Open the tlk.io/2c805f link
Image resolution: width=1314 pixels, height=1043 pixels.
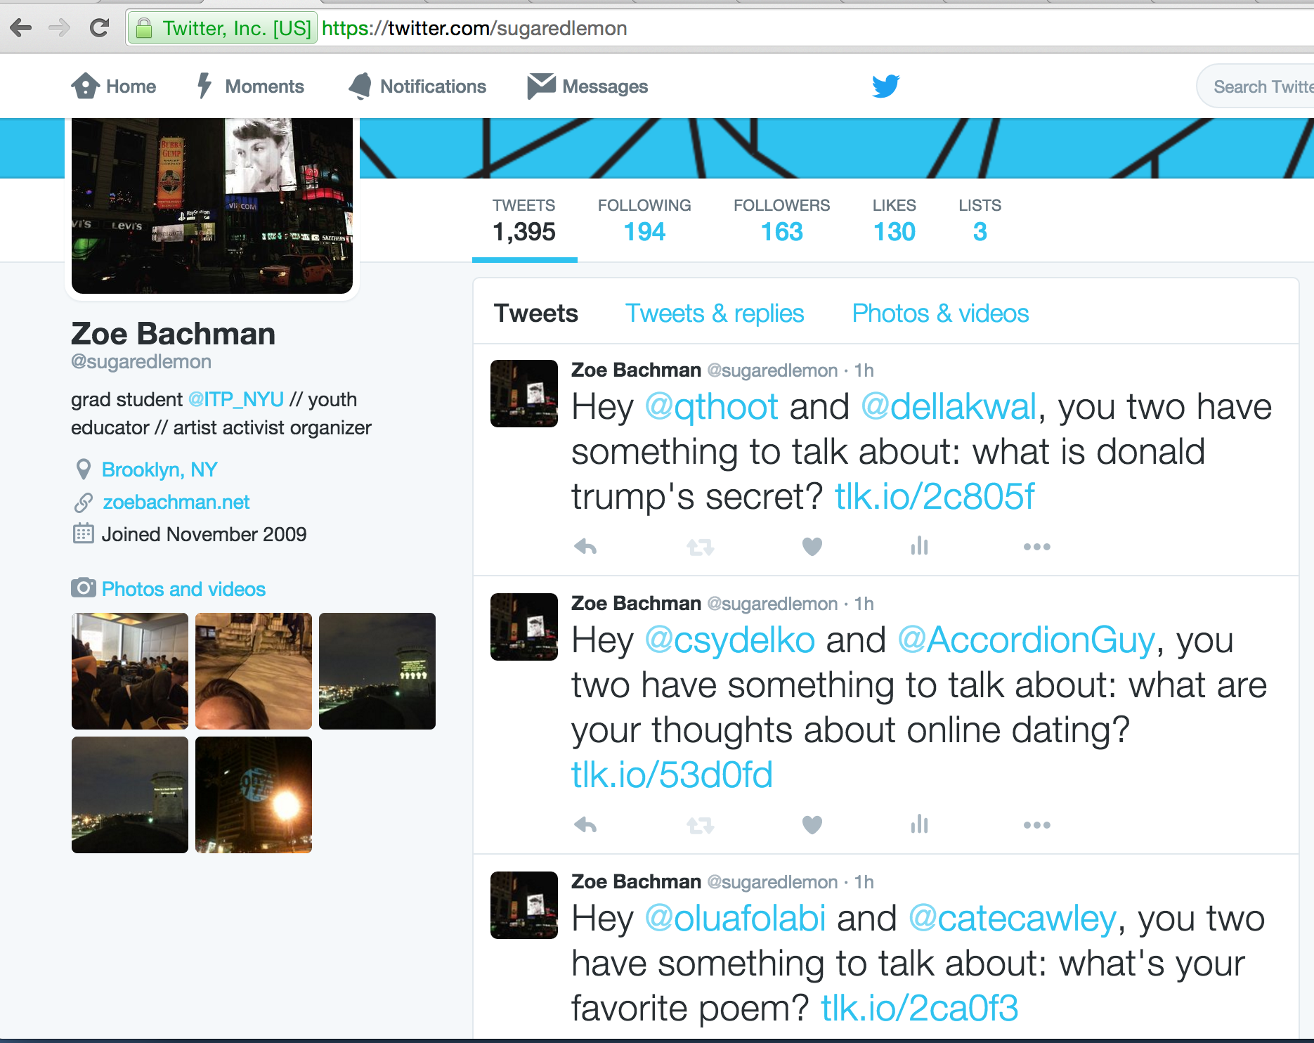point(935,497)
